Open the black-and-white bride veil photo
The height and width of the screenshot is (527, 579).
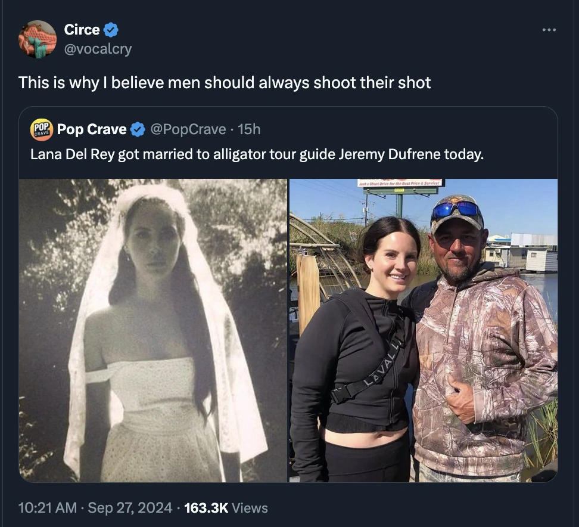pos(153,330)
